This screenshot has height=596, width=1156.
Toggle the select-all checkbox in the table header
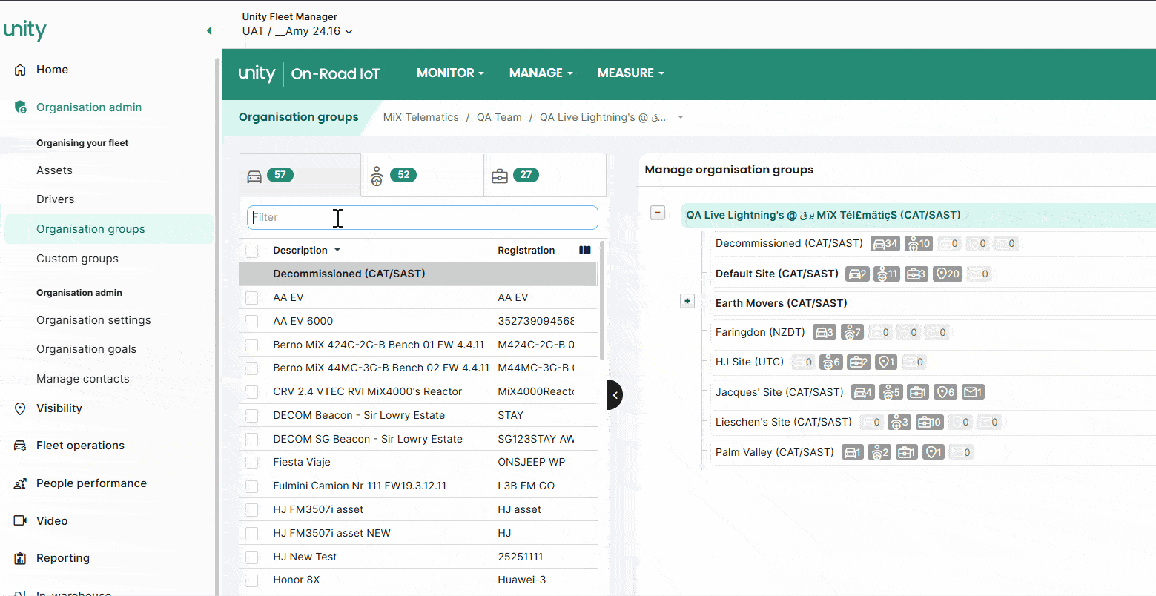click(252, 251)
